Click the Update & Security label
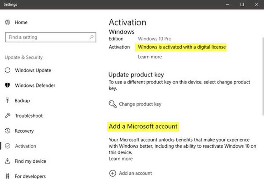 [x=23, y=57]
